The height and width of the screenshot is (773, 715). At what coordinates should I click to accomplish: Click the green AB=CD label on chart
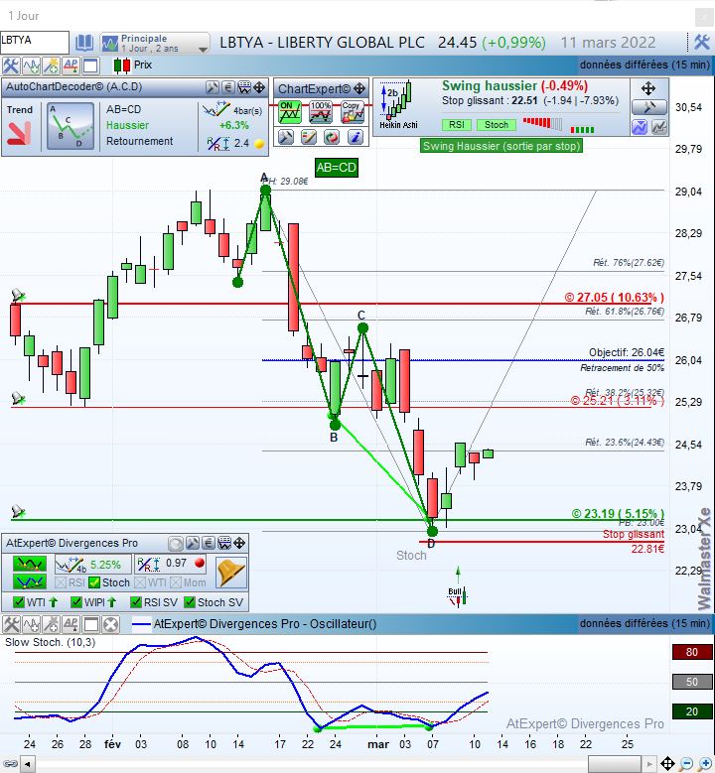tap(336, 168)
